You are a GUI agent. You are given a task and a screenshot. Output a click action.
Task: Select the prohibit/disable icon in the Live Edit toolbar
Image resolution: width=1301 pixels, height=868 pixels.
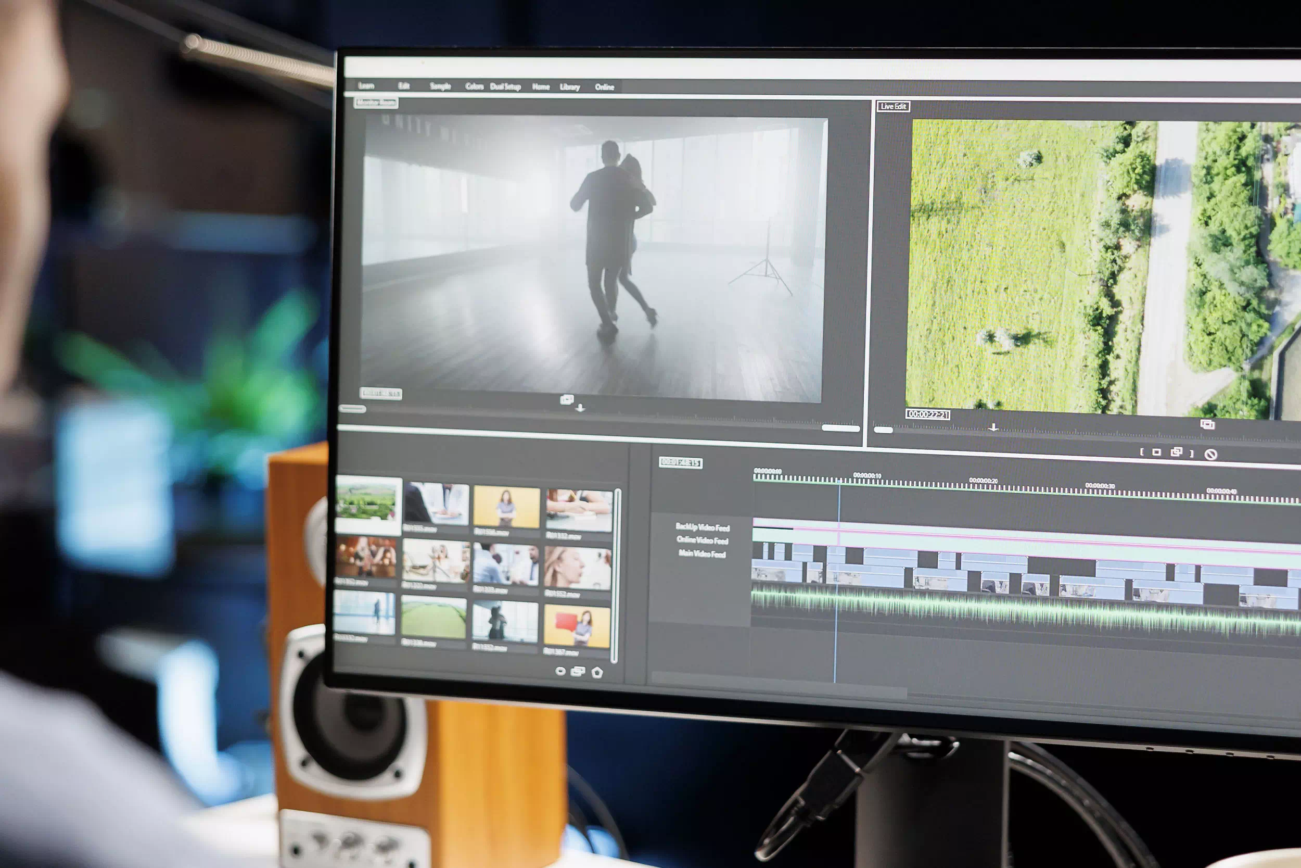point(1211,454)
